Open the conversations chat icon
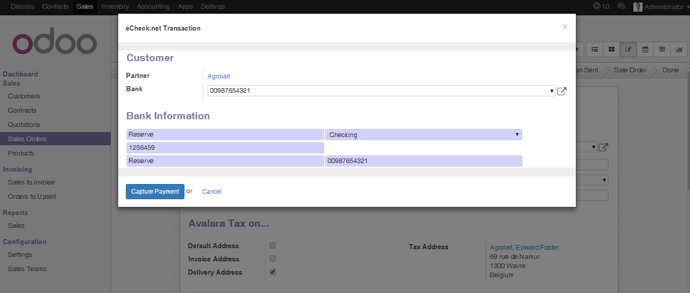690x293 pixels. (x=621, y=7)
